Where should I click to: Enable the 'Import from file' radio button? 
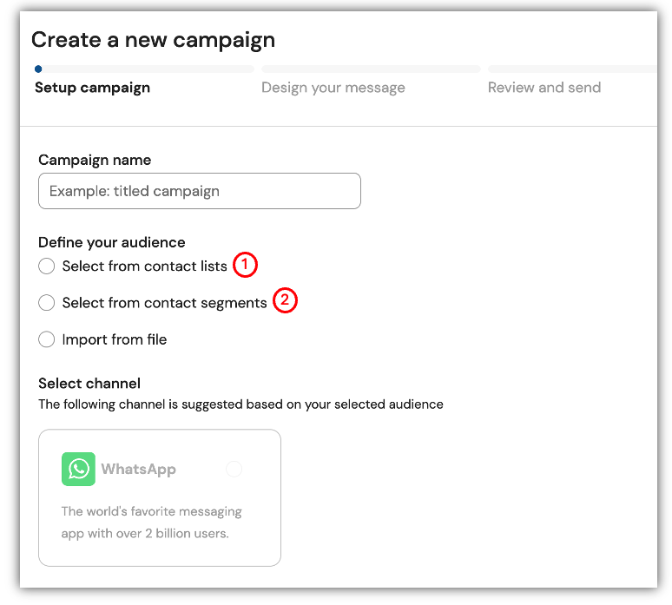(46, 339)
